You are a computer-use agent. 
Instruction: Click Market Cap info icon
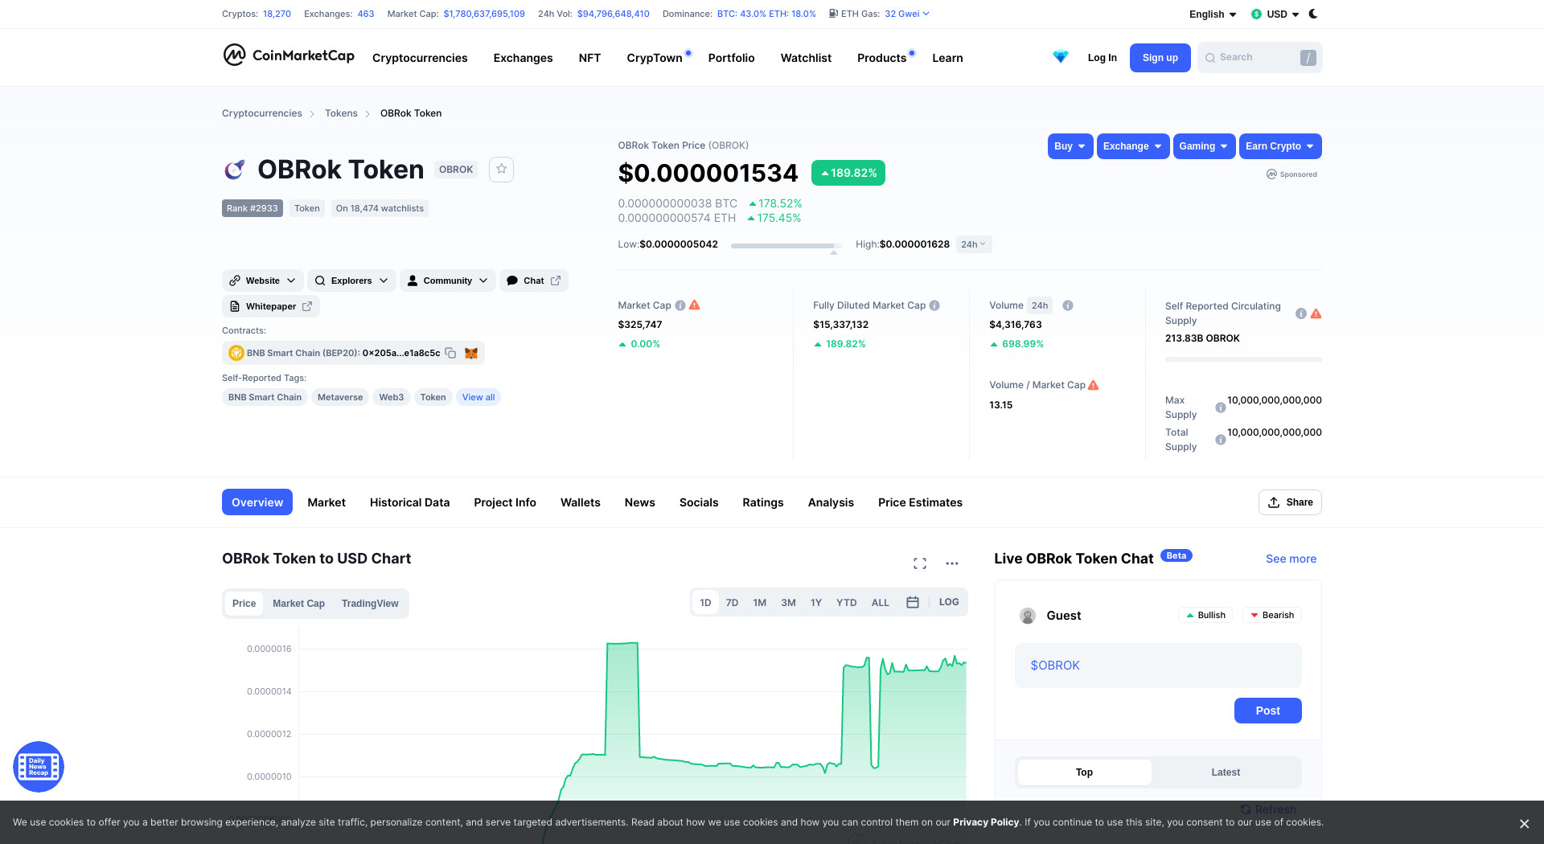click(680, 305)
